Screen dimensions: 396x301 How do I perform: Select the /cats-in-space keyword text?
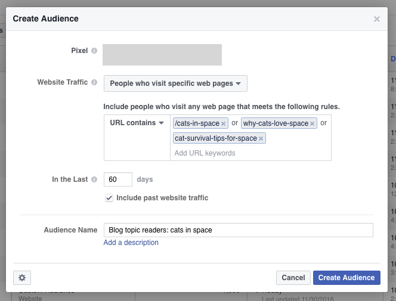(197, 123)
